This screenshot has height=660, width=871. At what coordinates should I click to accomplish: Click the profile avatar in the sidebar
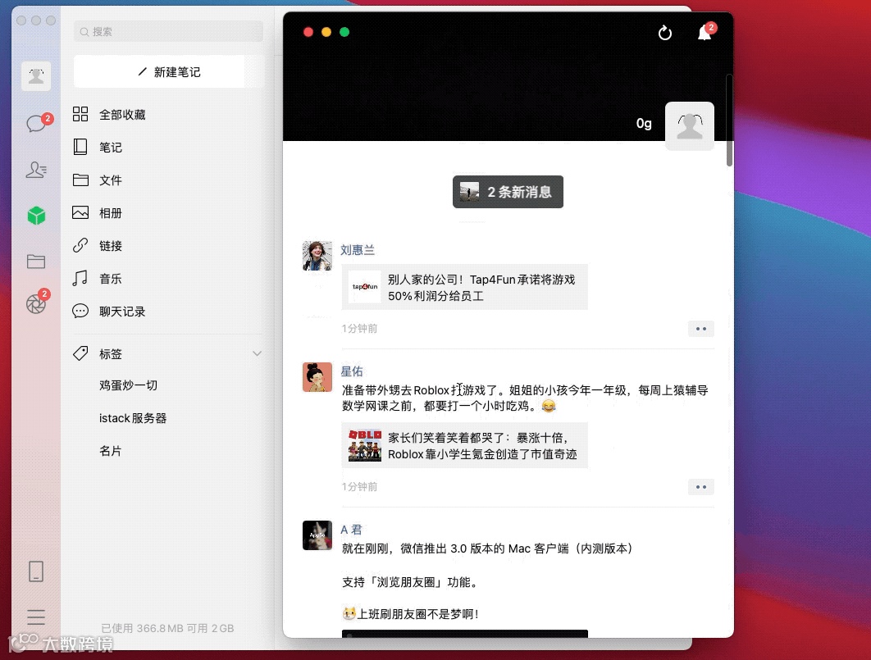coord(36,75)
